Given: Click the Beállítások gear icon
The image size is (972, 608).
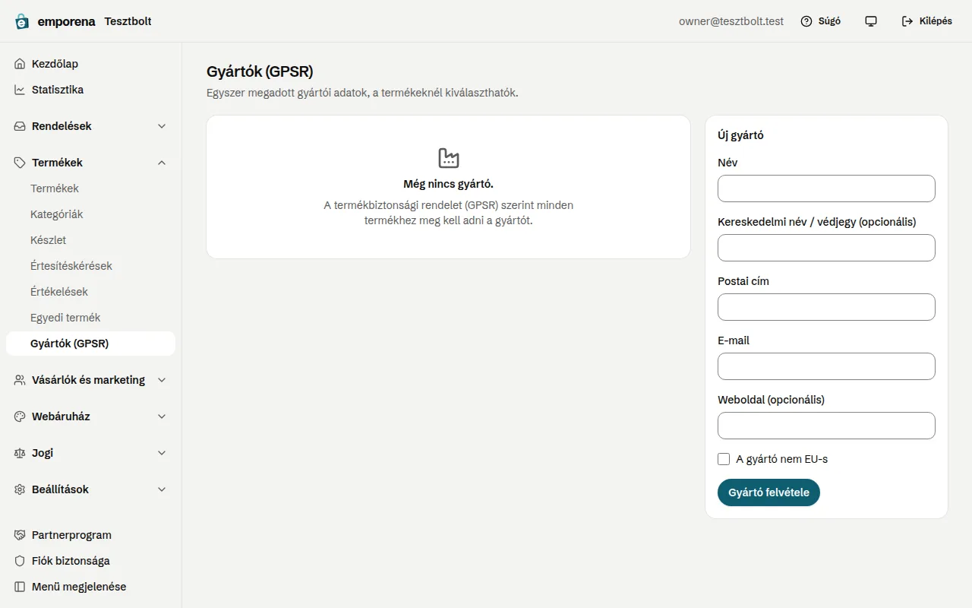Looking at the screenshot, I should coord(20,489).
